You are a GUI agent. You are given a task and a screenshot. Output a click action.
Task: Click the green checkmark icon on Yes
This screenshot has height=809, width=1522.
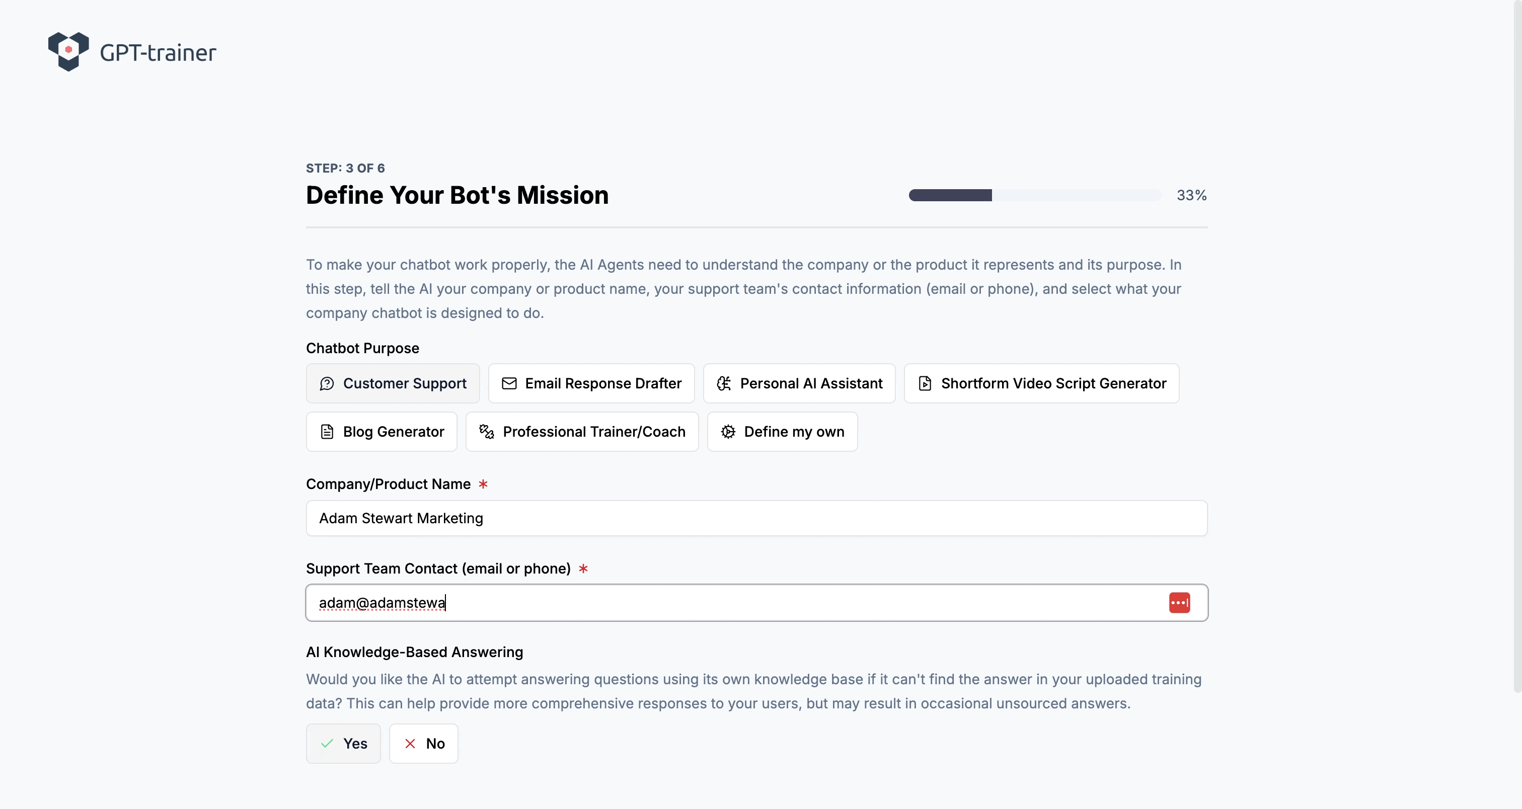tap(327, 744)
